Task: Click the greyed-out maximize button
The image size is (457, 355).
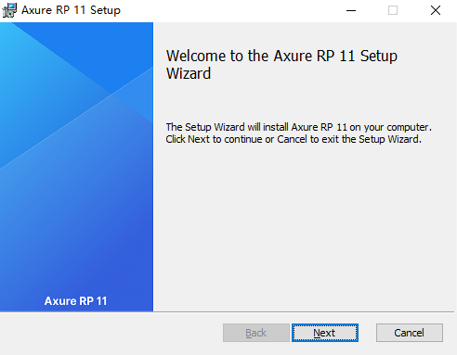Action: 393,10
